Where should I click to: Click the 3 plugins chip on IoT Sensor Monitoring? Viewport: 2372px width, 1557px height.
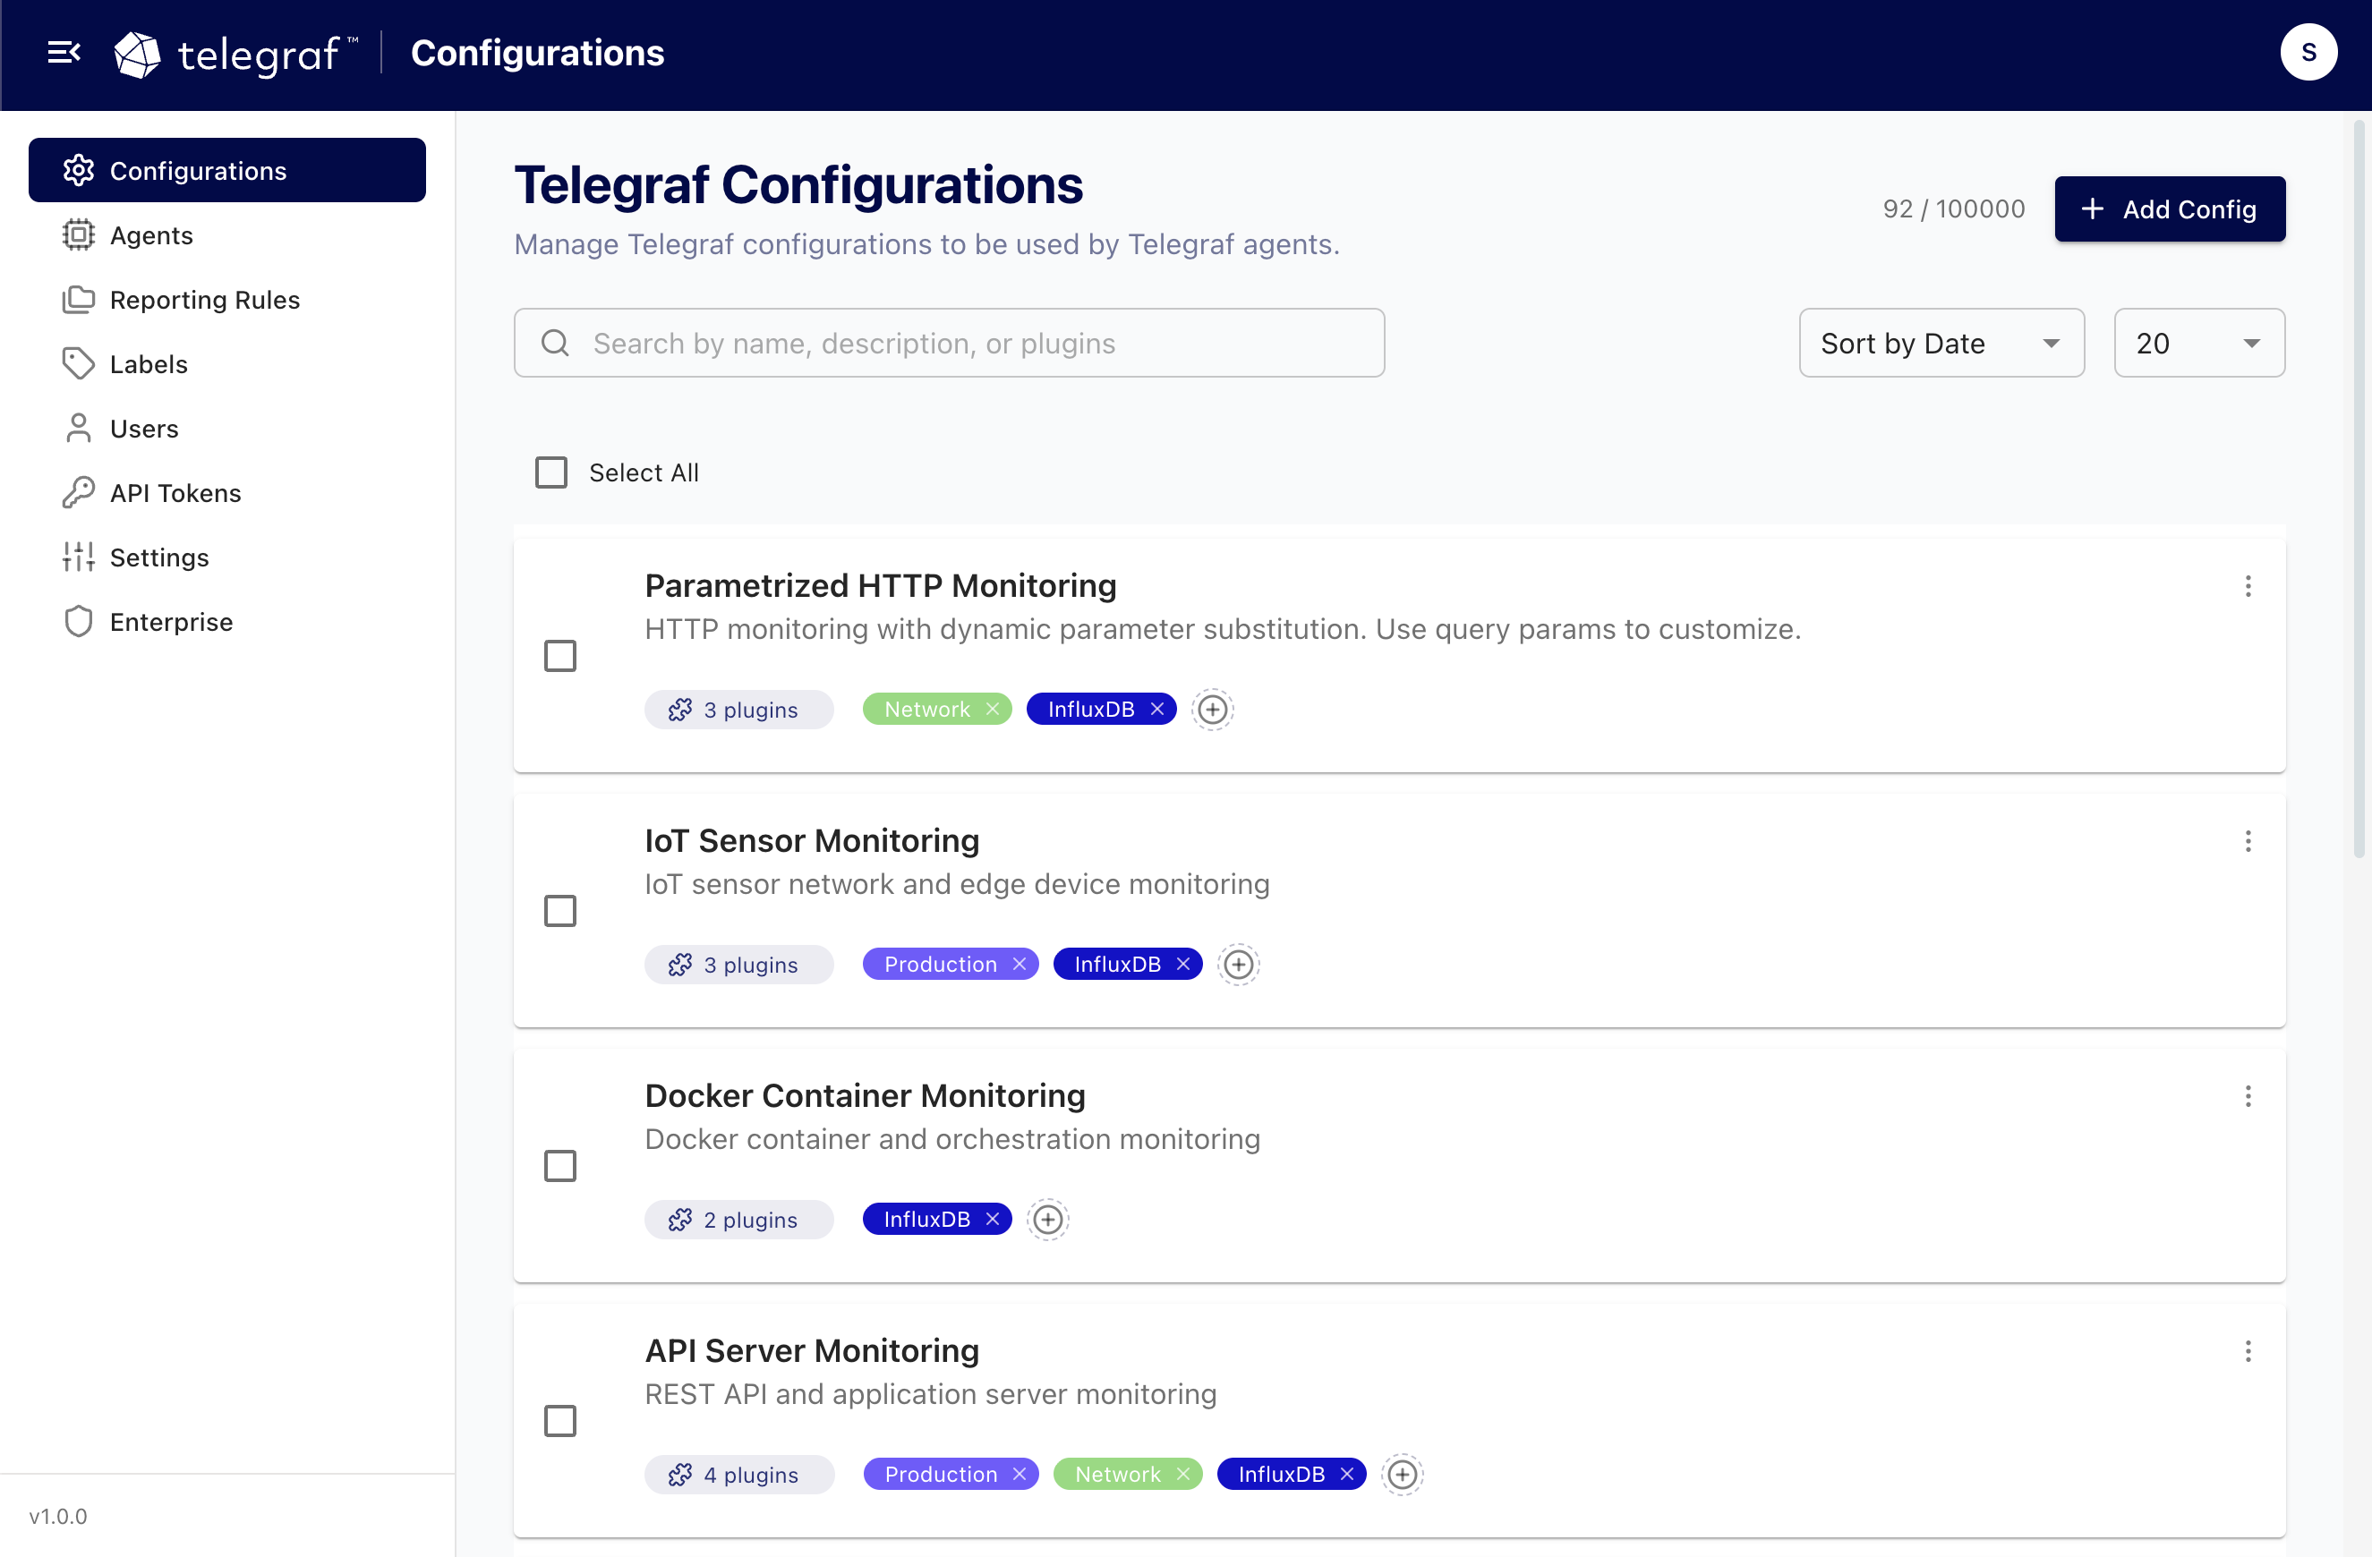click(x=738, y=965)
